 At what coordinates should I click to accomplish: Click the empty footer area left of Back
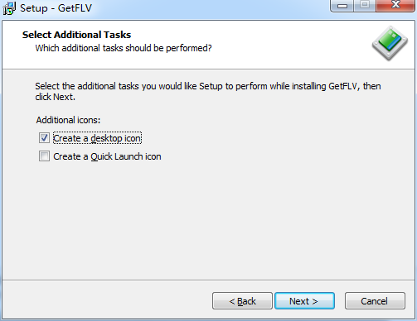click(106, 300)
